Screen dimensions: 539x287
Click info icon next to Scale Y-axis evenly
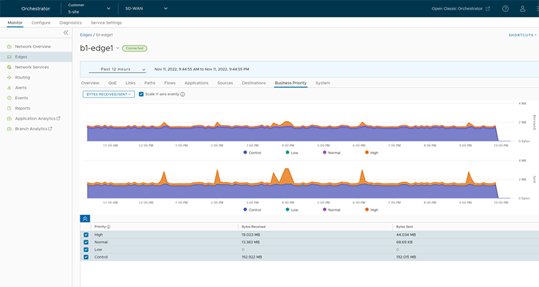point(182,95)
